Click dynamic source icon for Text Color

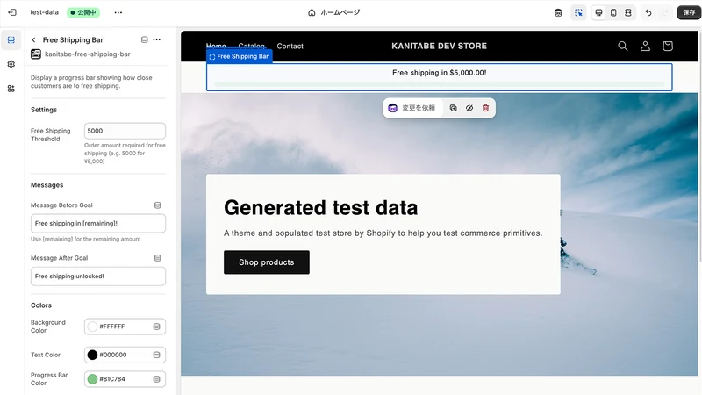tap(157, 355)
